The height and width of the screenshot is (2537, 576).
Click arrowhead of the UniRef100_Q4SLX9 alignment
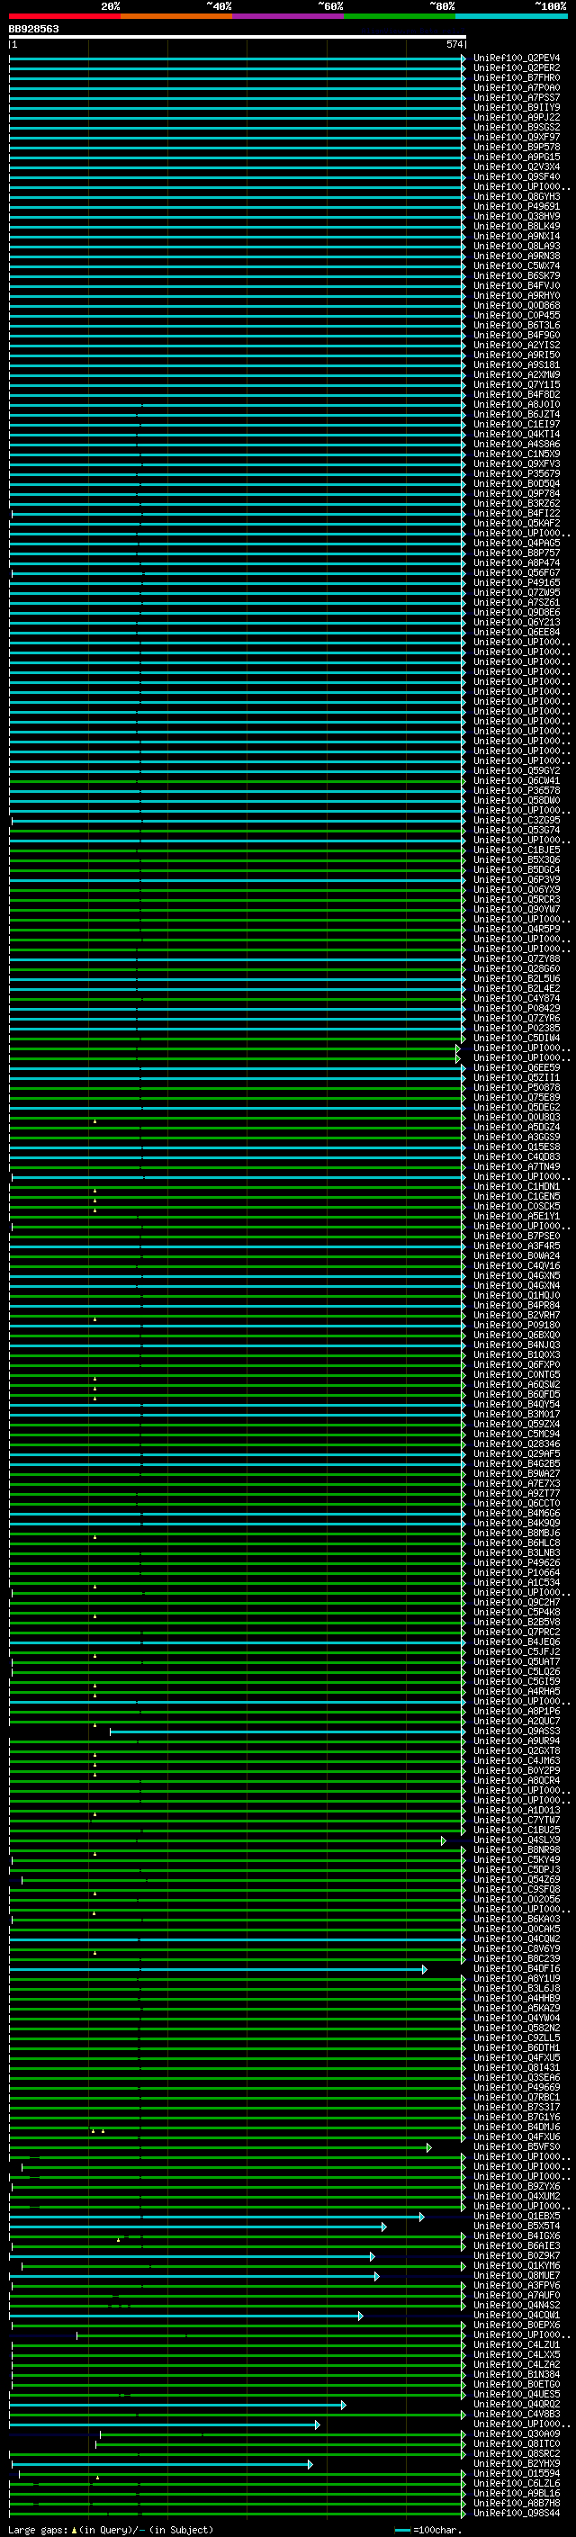(443, 1840)
